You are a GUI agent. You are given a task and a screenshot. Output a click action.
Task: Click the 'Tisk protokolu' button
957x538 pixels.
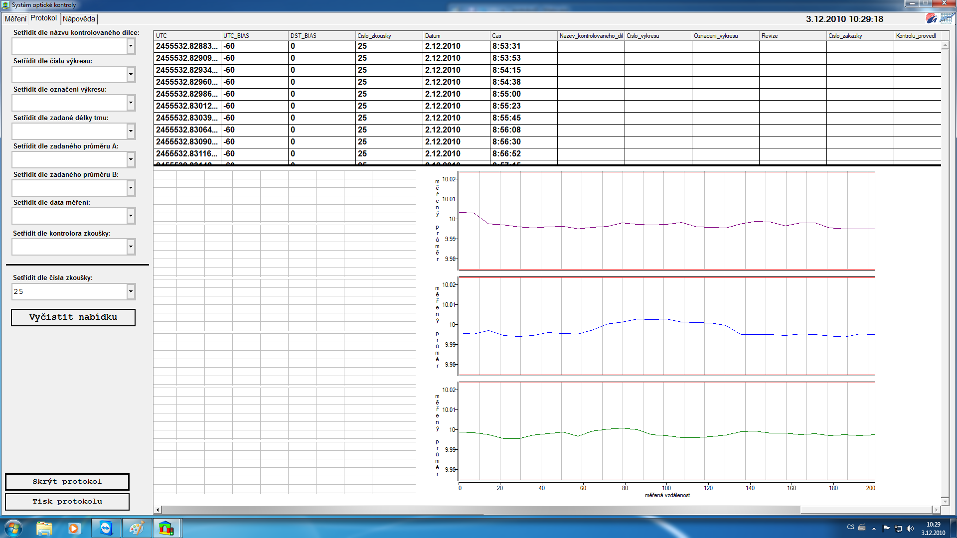67,502
